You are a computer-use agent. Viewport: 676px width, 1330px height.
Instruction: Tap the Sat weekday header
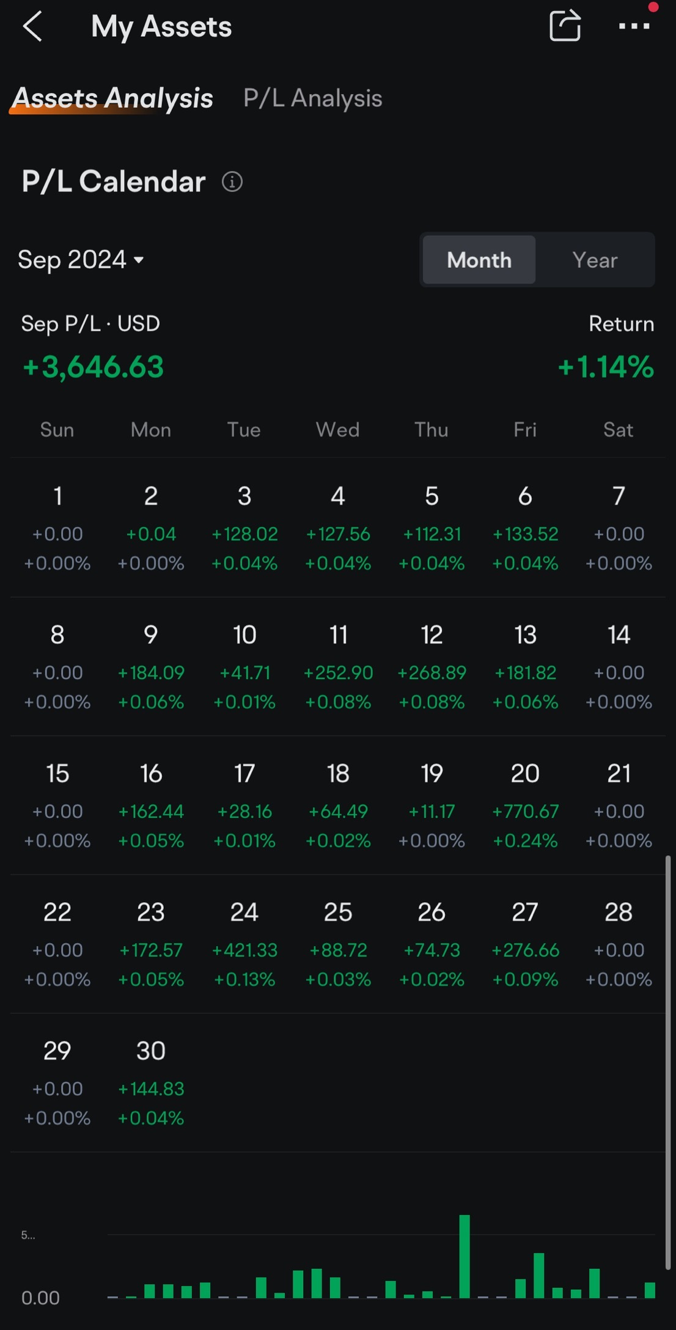[619, 430]
